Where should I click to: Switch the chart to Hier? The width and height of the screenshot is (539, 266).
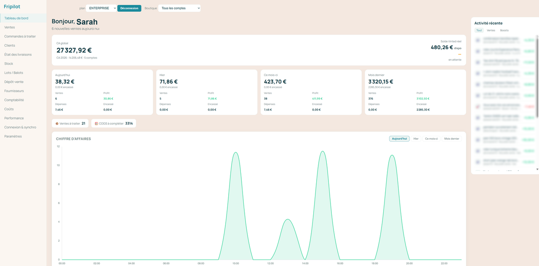click(x=416, y=139)
